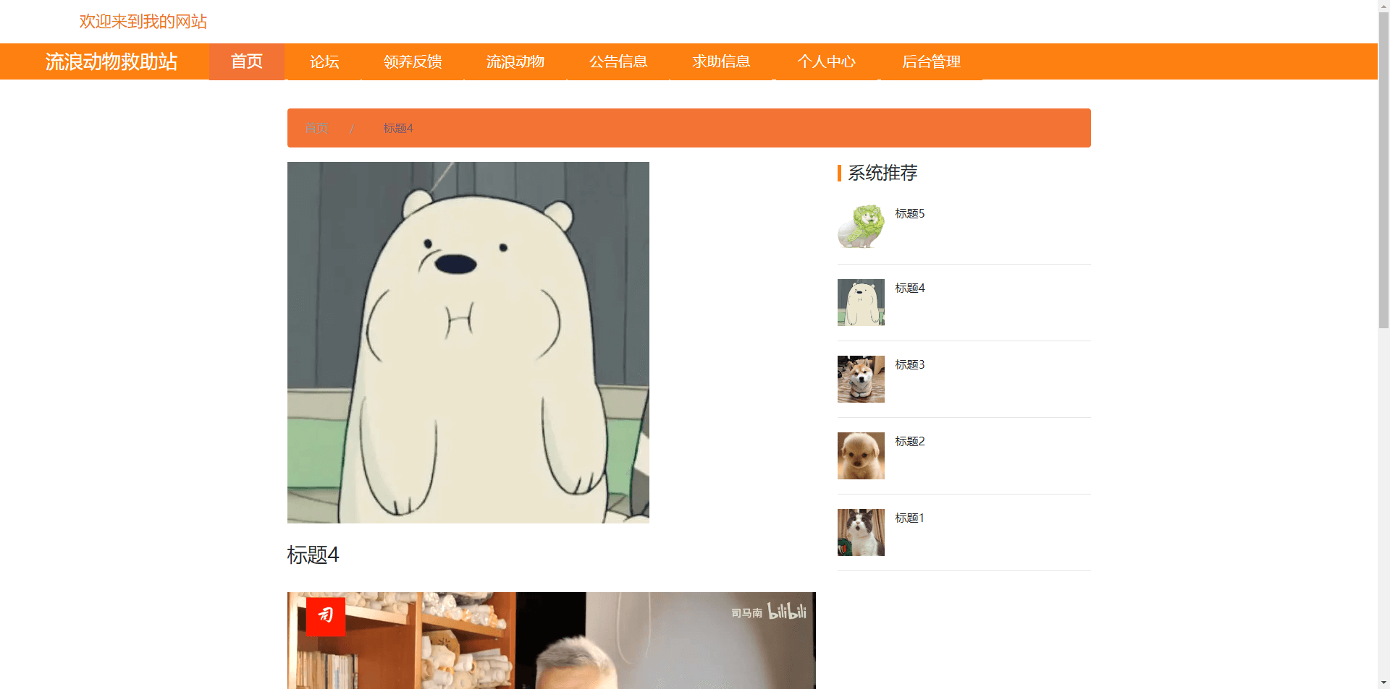The width and height of the screenshot is (1390, 689).
Task: Click the 求助信息 menu item
Action: click(x=721, y=61)
